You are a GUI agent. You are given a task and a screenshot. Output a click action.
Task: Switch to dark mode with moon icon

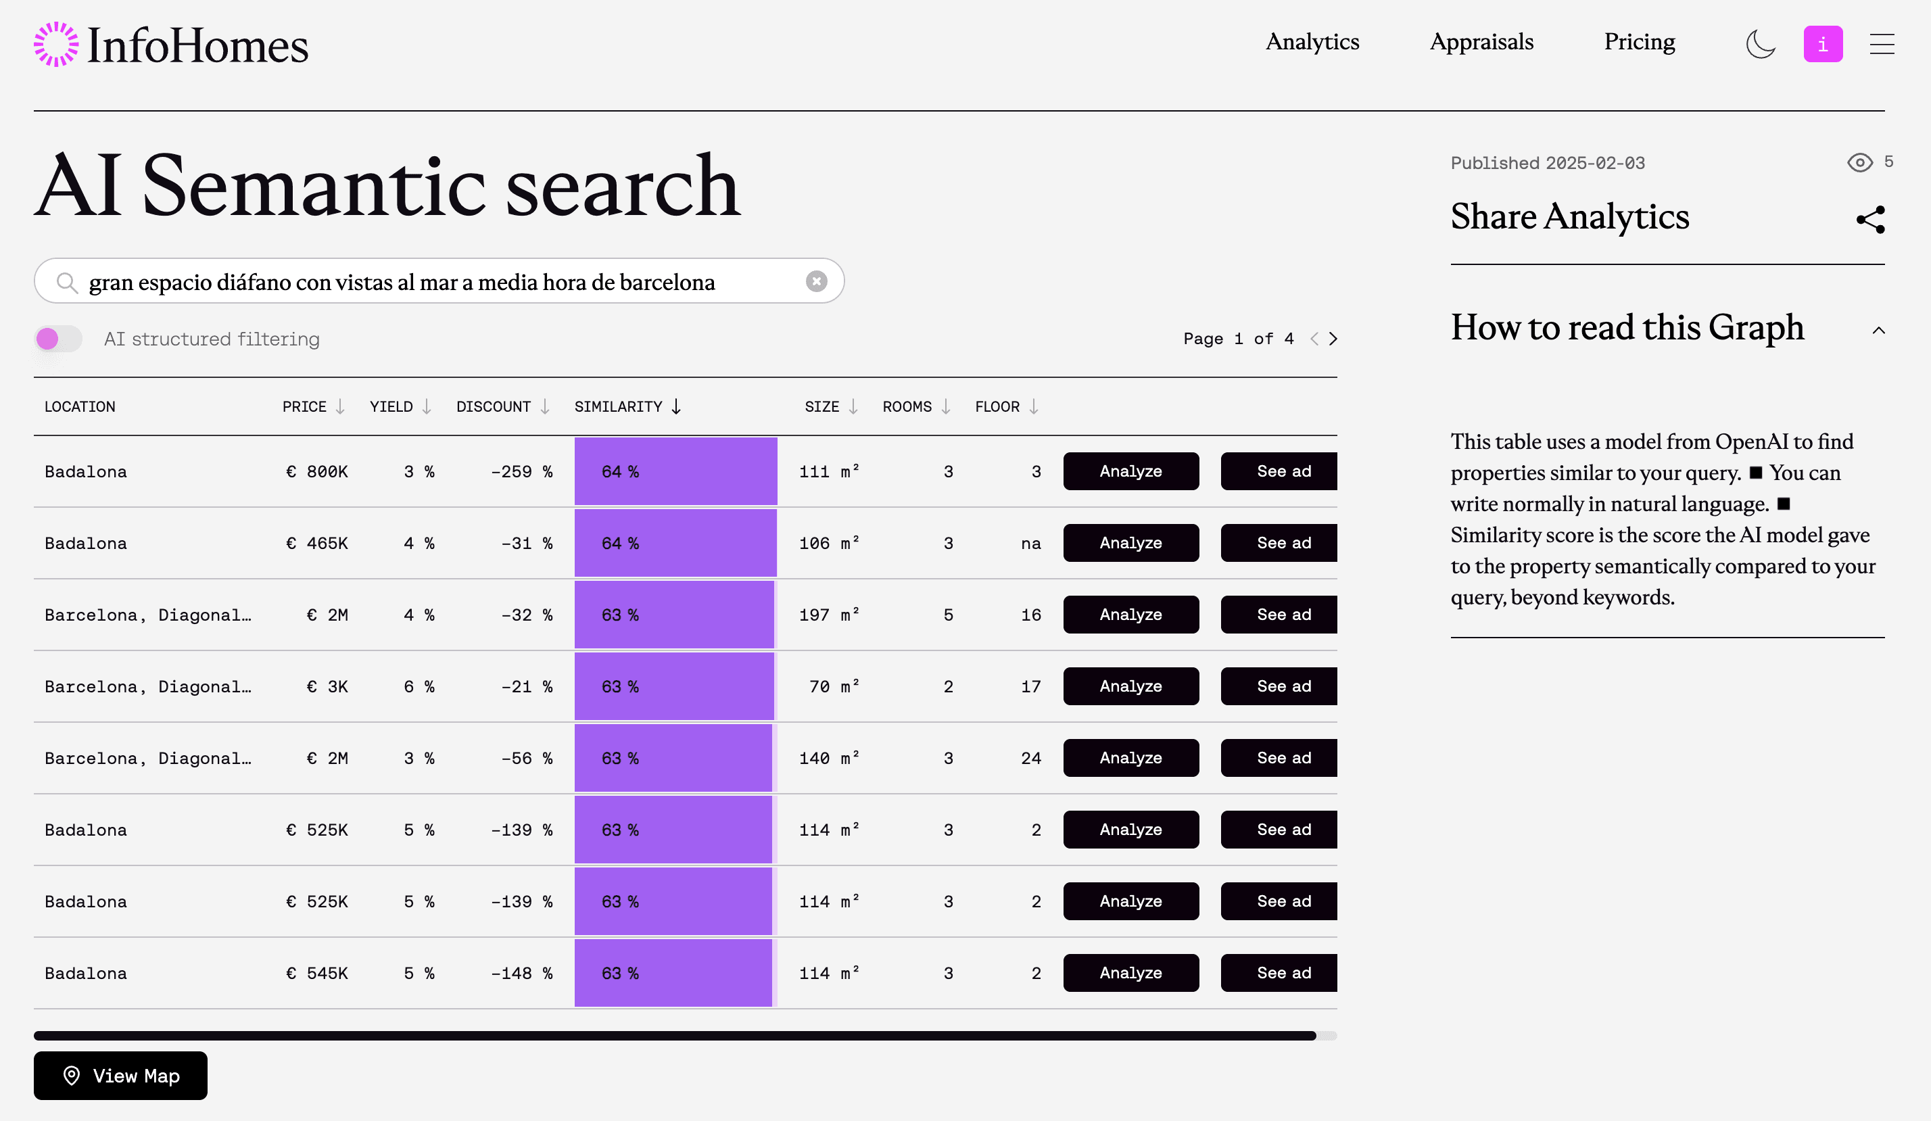point(1760,44)
